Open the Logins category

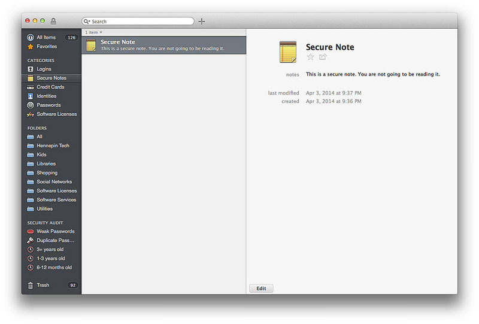click(x=44, y=69)
